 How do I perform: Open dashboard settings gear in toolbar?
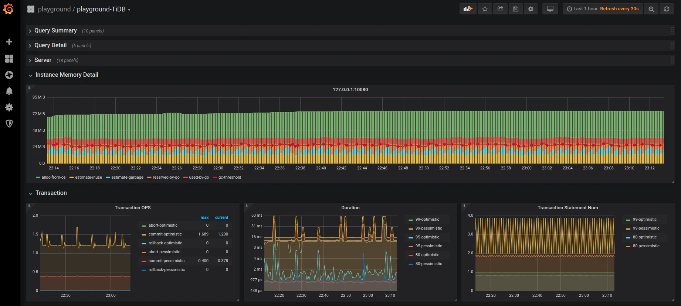(x=531, y=9)
